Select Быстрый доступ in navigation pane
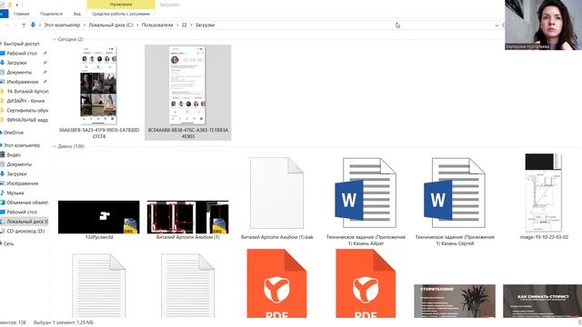Screen dimensions: 582x327 point(21,44)
